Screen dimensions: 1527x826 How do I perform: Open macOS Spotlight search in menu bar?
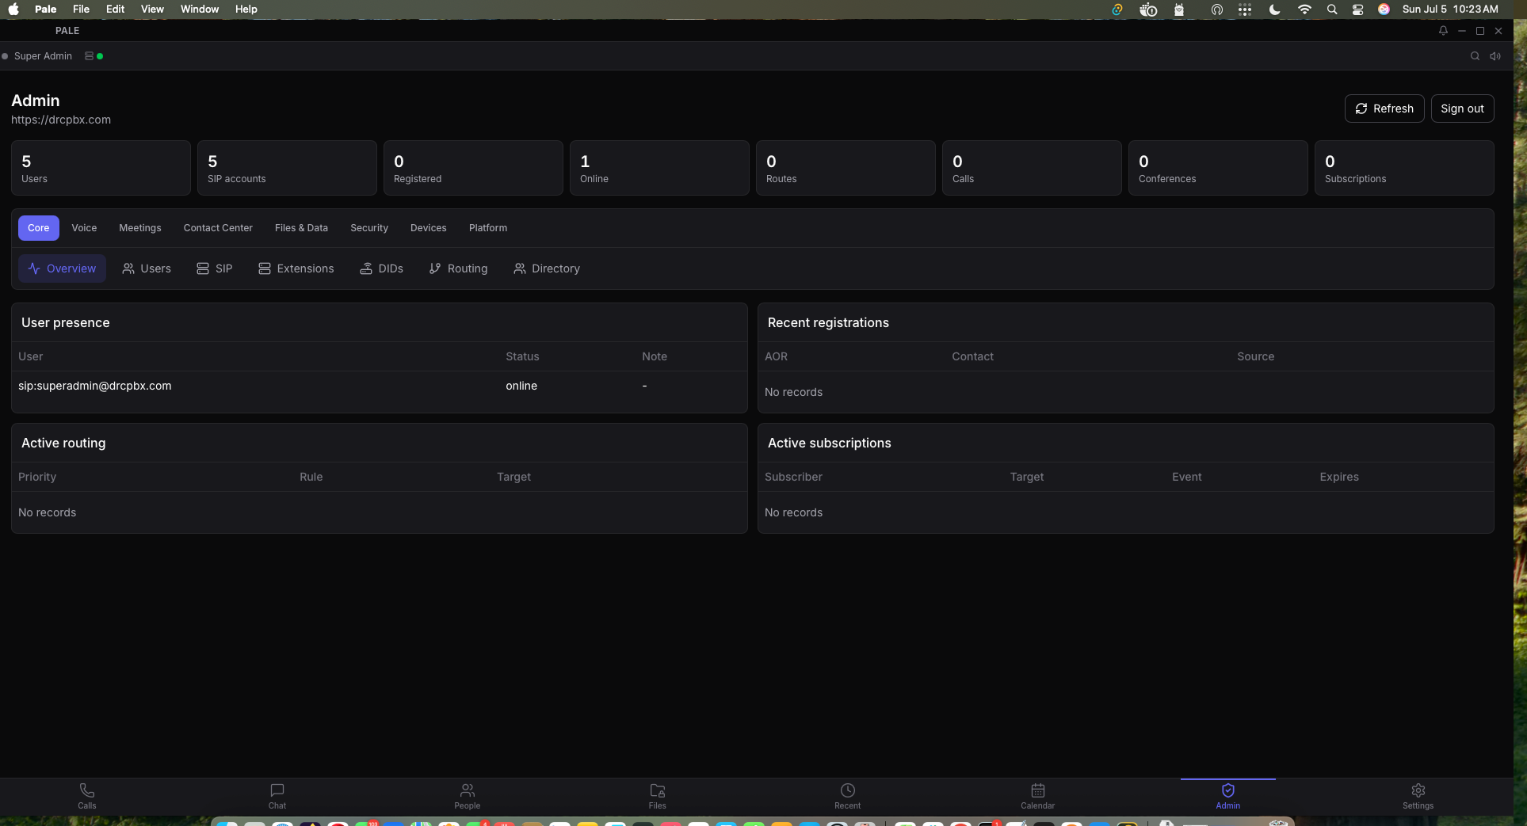coord(1332,10)
